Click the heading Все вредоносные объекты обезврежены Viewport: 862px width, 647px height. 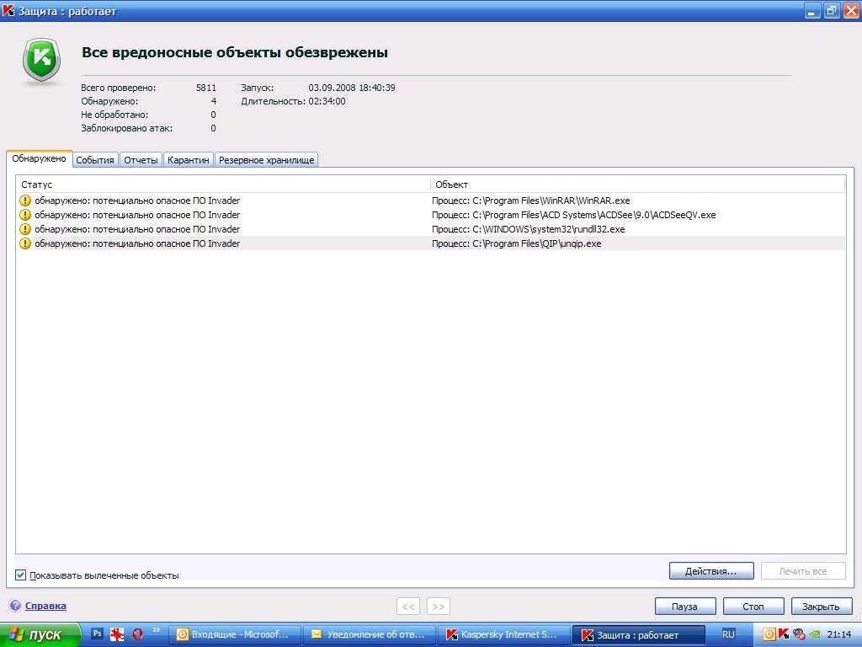235,52
